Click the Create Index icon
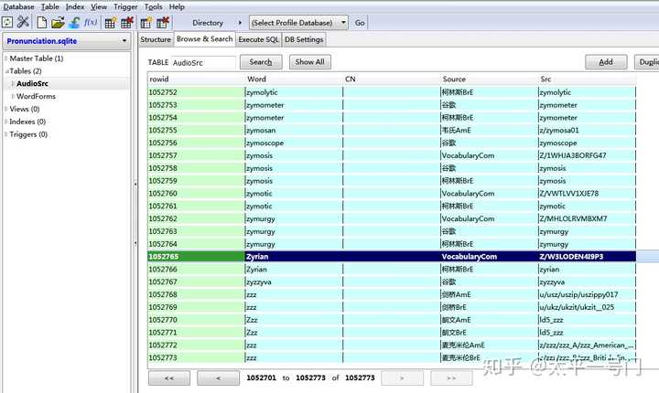This screenshot has height=393, width=659. click(x=146, y=23)
